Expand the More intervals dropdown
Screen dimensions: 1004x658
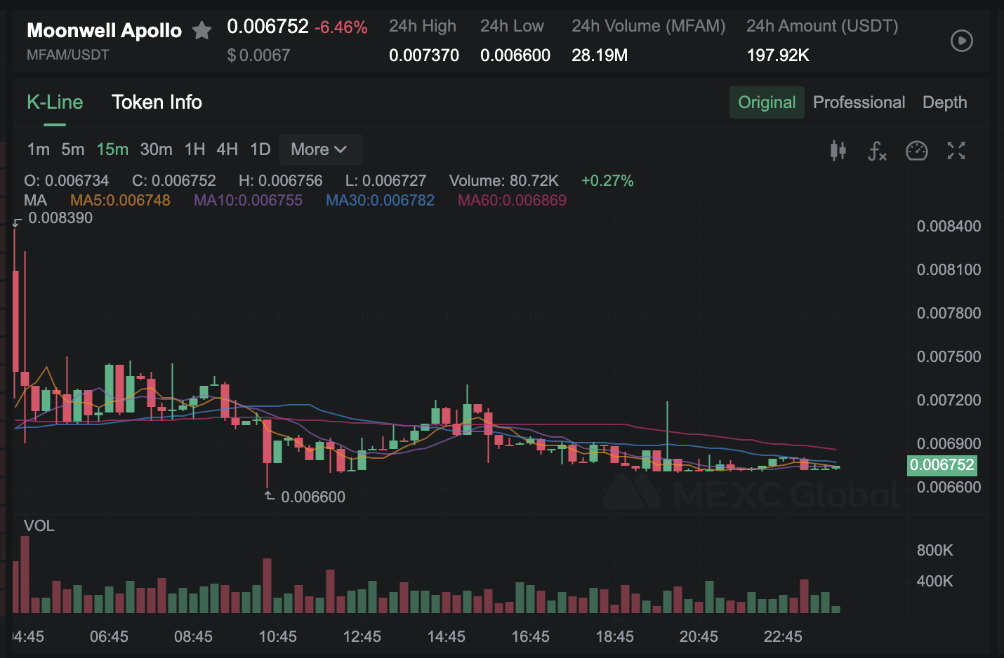320,149
